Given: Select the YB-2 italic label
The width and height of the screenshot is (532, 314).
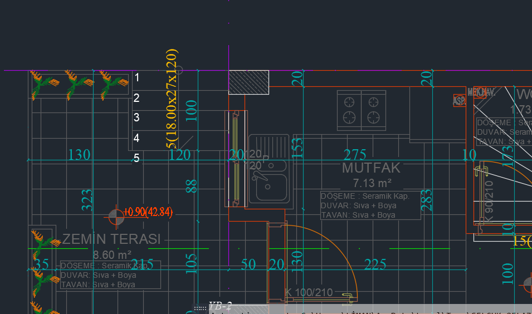Looking at the screenshot, I should pyautogui.click(x=220, y=306).
